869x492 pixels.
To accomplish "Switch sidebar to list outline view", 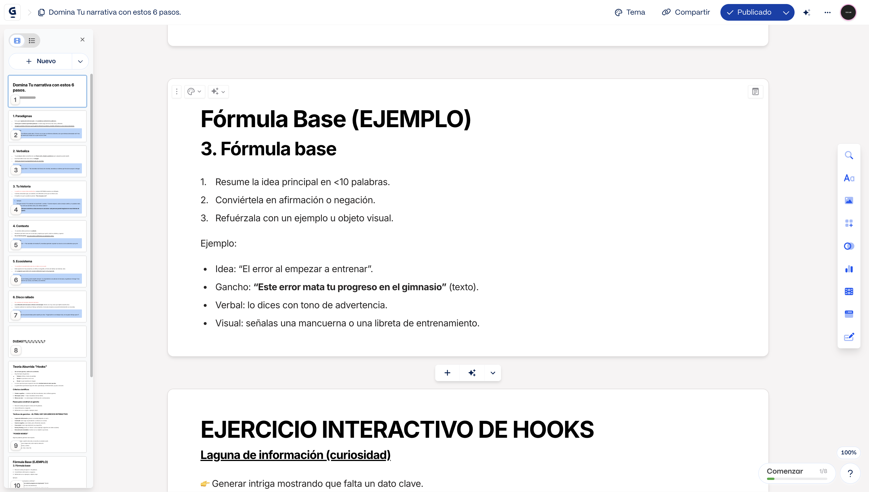I will coord(32,40).
